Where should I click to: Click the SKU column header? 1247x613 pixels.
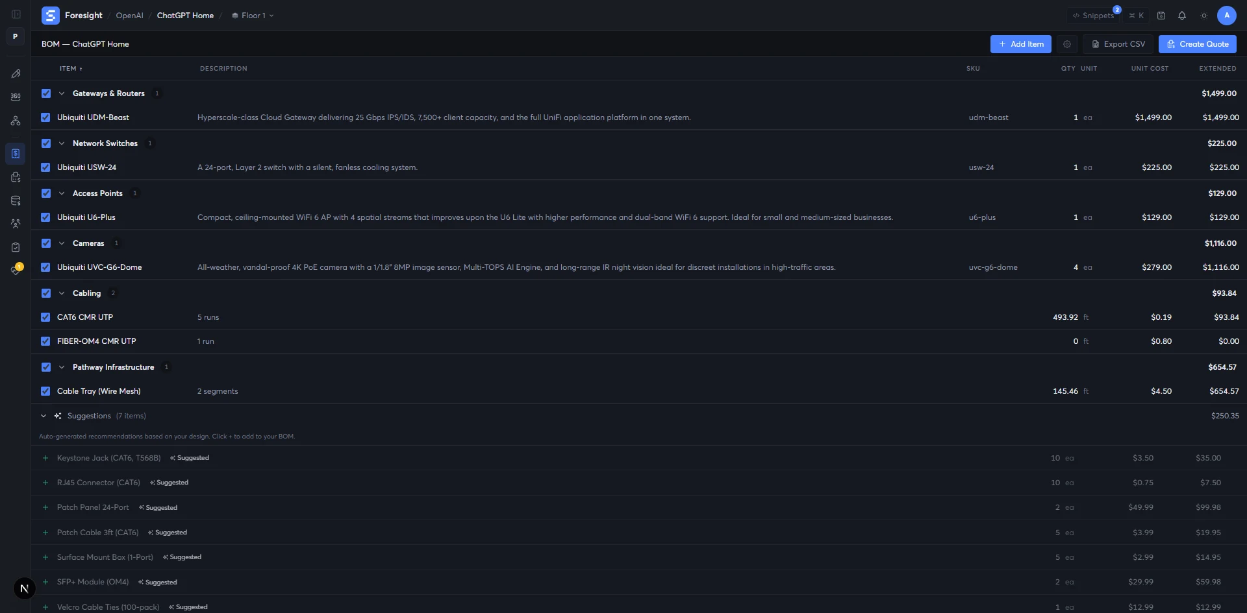973,69
